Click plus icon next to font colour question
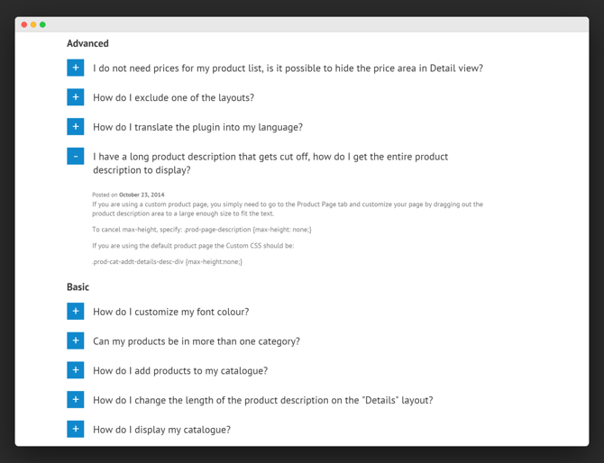The height and width of the screenshot is (463, 604). click(x=75, y=311)
